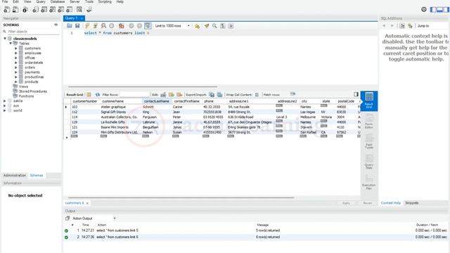Screen dimensions: 450x253
Task: Commit the current transaction
Action: (x=131, y=26)
